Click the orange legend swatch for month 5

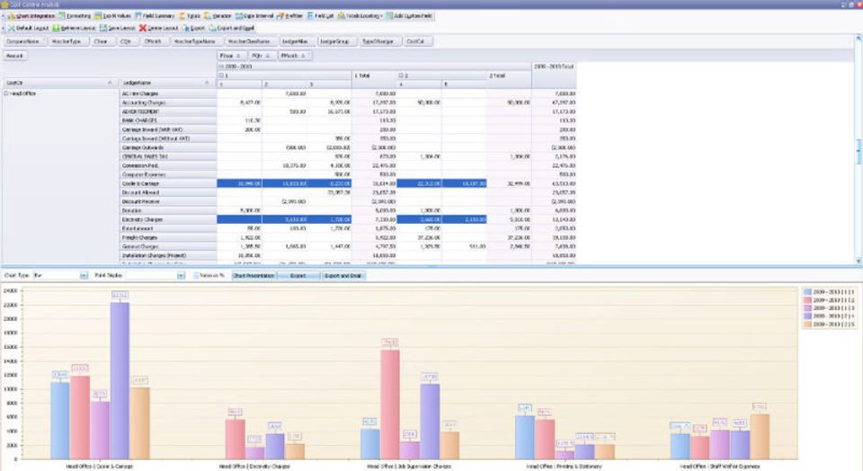(808, 324)
